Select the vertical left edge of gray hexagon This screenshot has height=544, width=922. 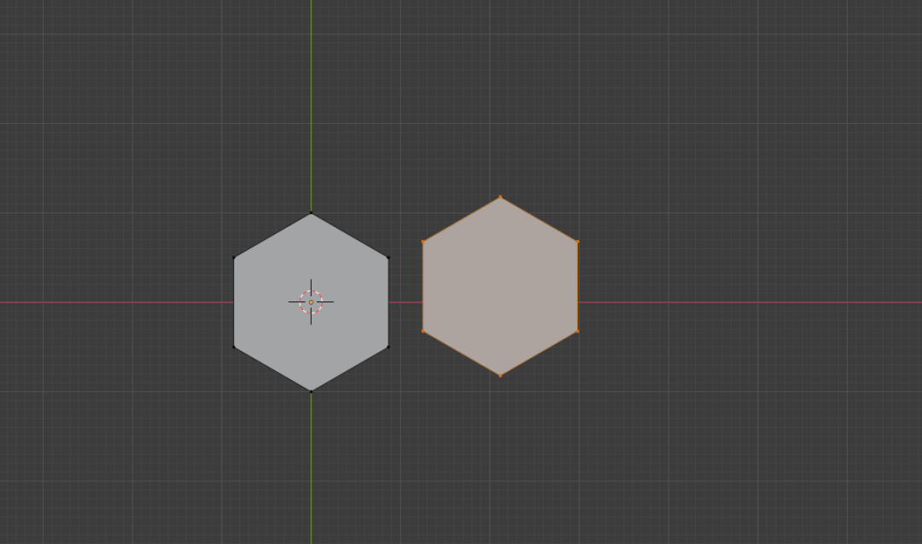(234, 302)
